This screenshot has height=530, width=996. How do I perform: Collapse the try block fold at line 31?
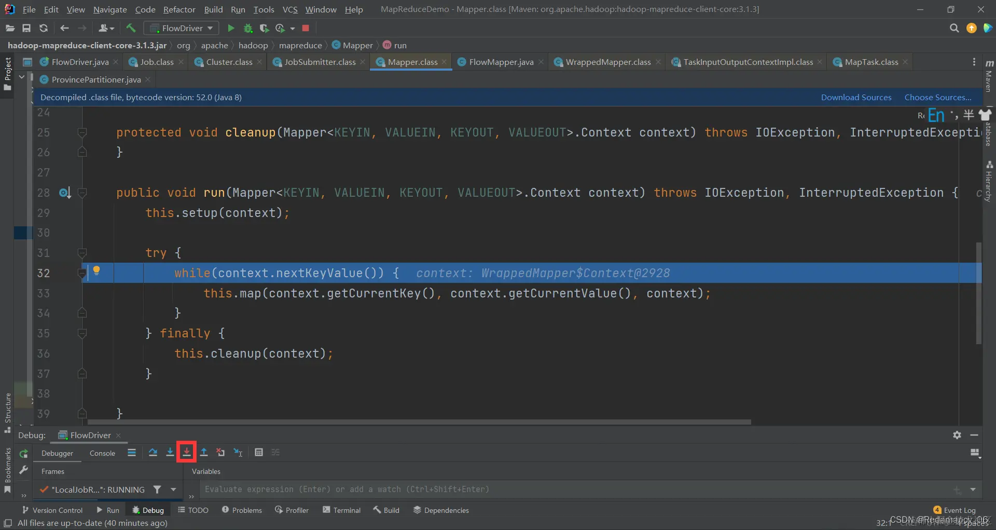[82, 253]
